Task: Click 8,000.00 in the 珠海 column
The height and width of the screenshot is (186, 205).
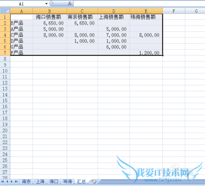Action: point(146,35)
